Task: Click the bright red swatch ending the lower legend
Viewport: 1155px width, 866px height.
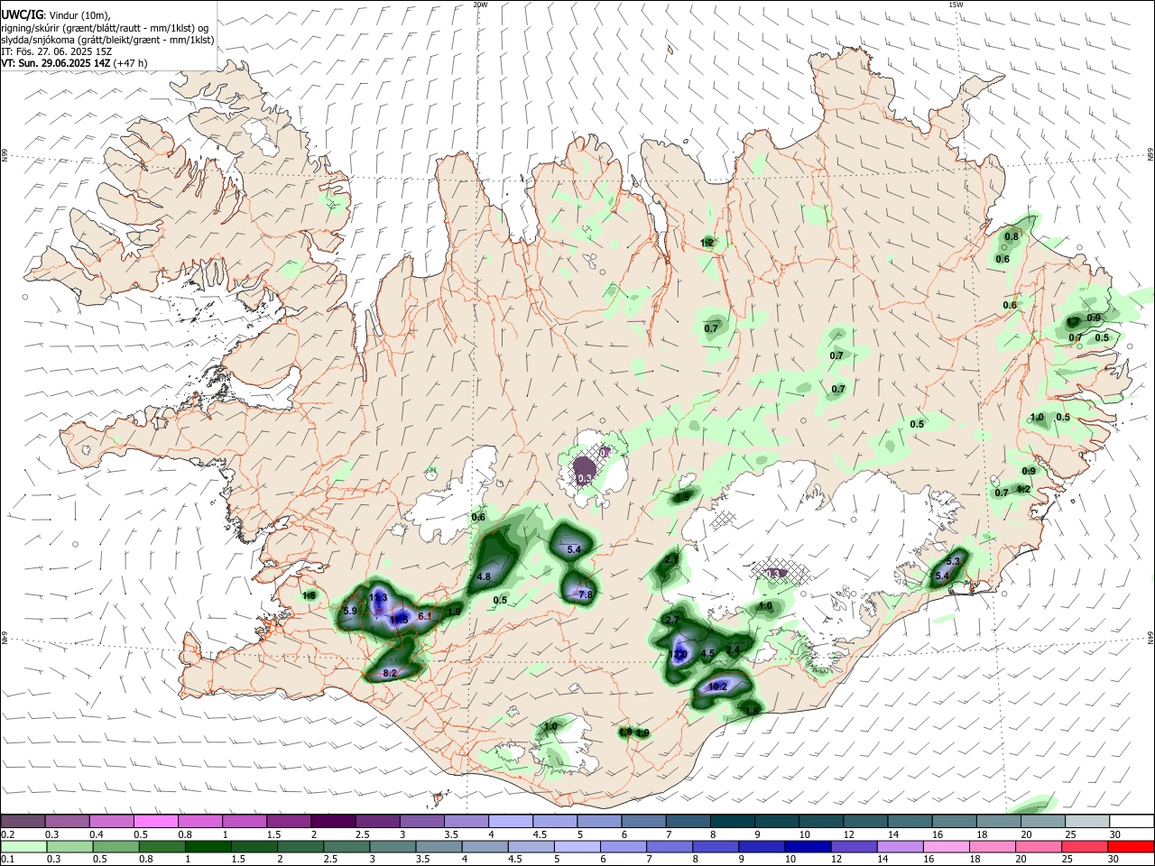Action: (x=1131, y=846)
